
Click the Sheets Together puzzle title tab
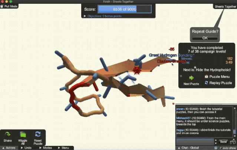coord(225,7)
